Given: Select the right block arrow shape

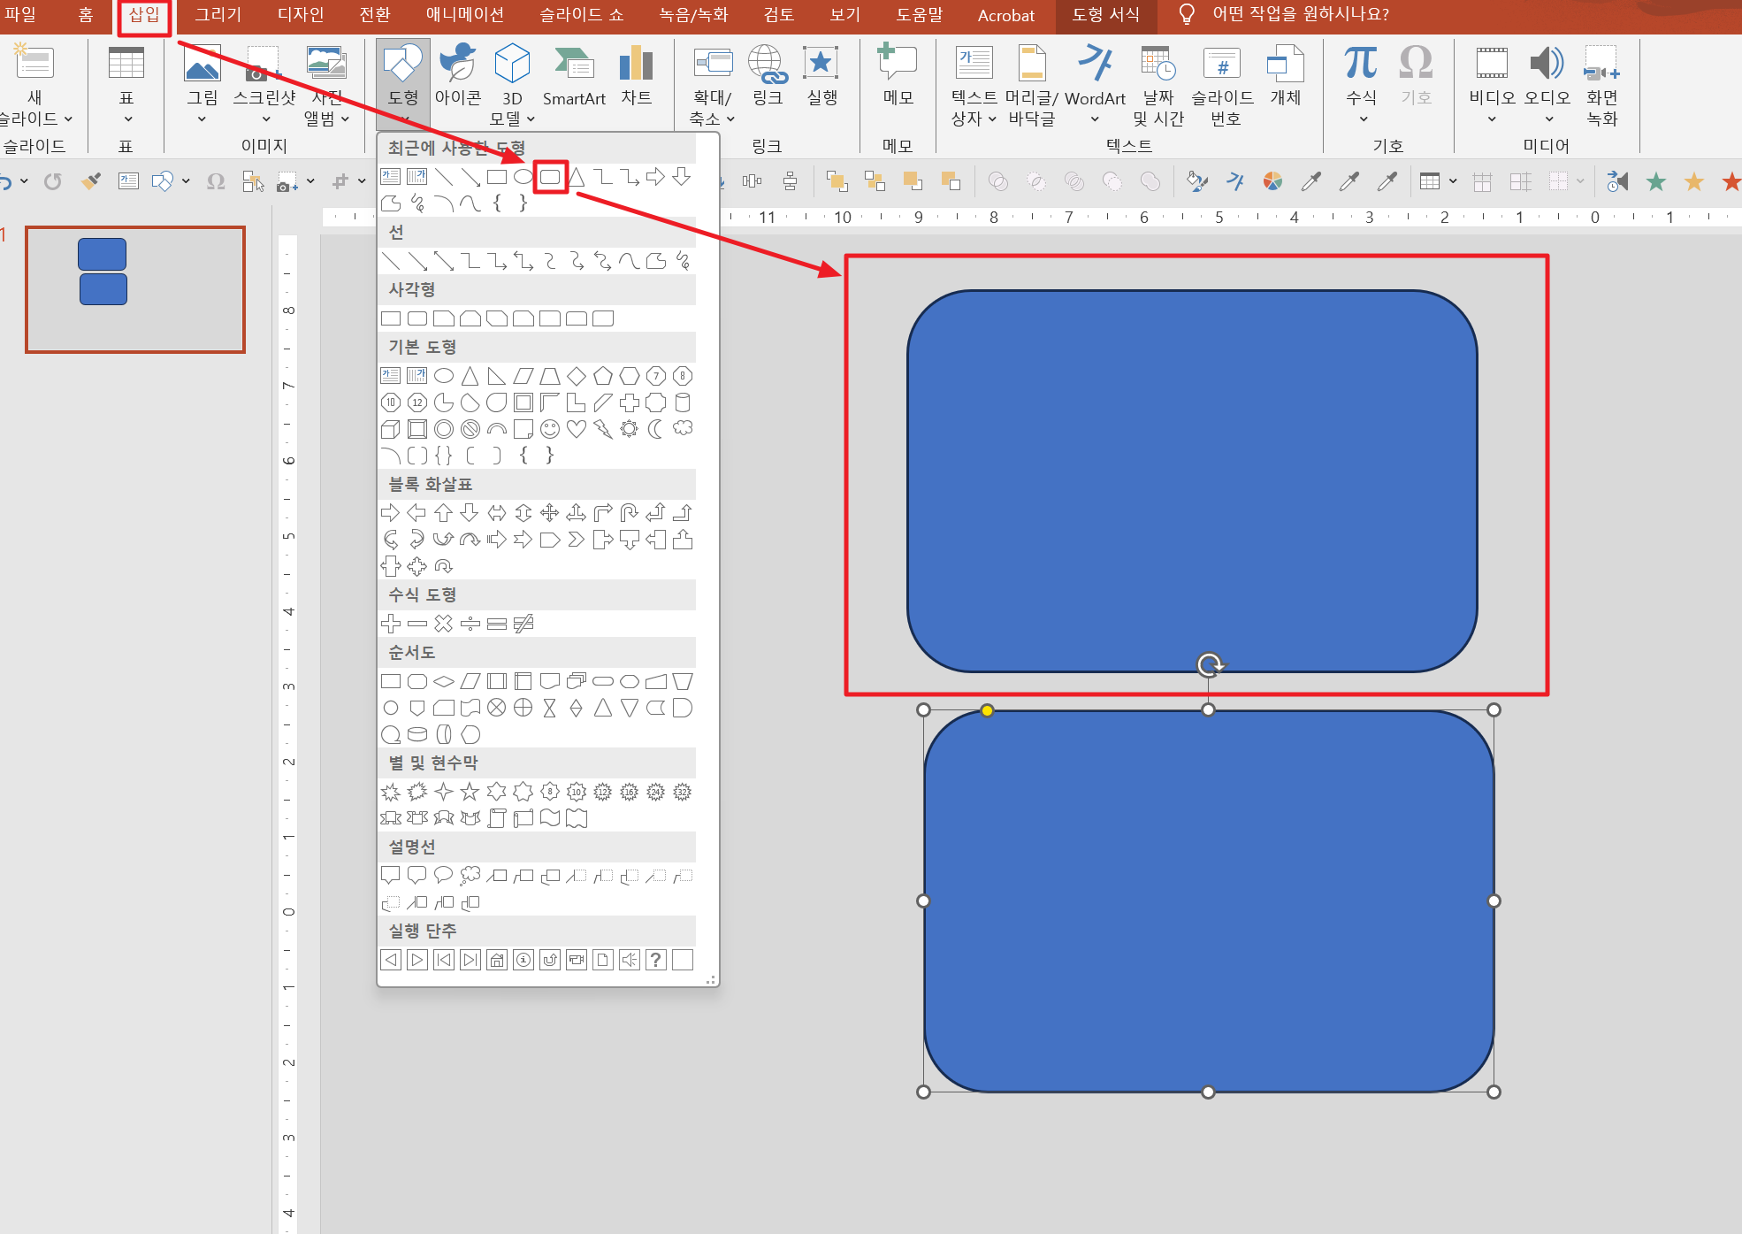Looking at the screenshot, I should pos(390,513).
